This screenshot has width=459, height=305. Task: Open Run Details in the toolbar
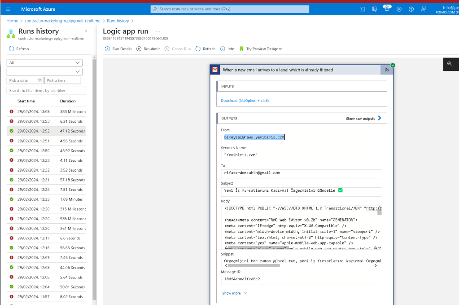click(118, 49)
